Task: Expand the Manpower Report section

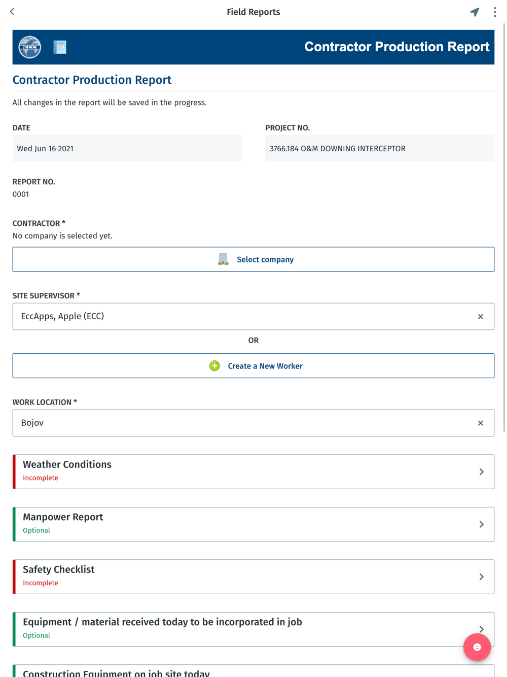Action: point(253,524)
